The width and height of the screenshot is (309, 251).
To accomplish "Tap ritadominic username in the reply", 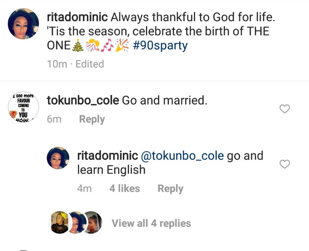I will point(107,156).
